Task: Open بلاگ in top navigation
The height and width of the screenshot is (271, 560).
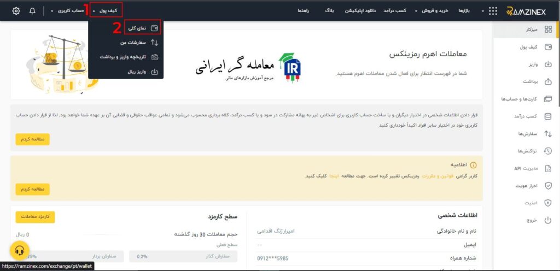Action: 329,11
